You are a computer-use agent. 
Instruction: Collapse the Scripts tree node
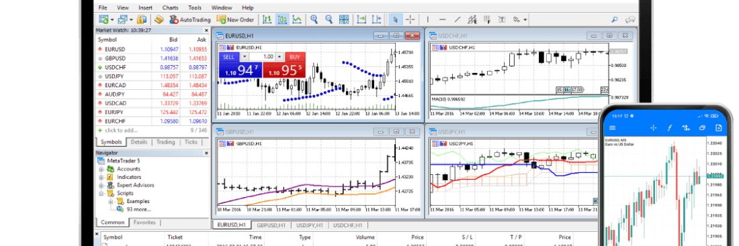click(101, 193)
